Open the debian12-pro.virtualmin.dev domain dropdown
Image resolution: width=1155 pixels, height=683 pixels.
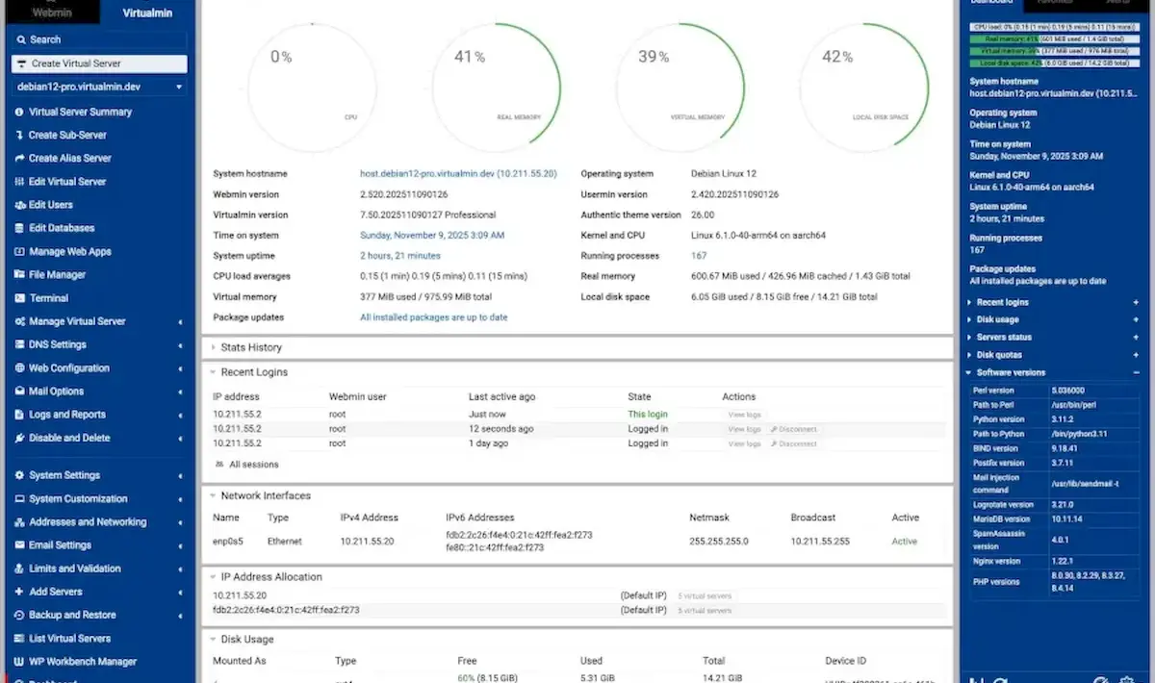tap(99, 87)
